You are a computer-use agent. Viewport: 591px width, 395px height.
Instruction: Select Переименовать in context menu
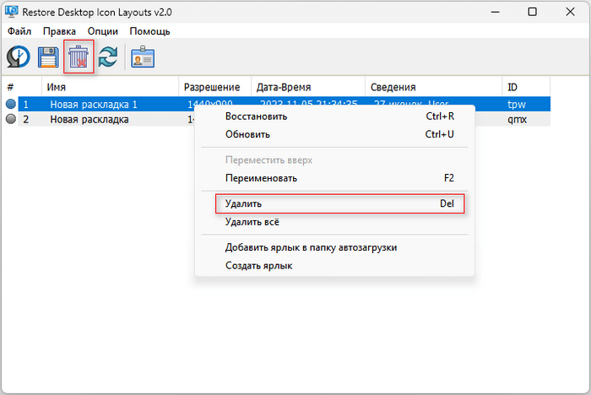point(334,178)
